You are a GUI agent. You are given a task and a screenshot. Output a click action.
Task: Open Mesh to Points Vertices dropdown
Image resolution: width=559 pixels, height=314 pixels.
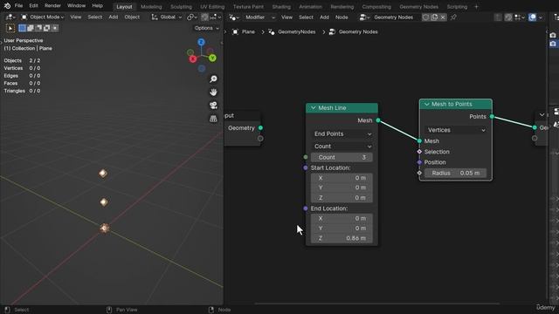point(456,130)
